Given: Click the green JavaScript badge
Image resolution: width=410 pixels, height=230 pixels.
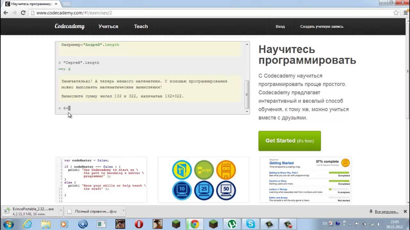Looking at the screenshot, I should pos(204,170).
